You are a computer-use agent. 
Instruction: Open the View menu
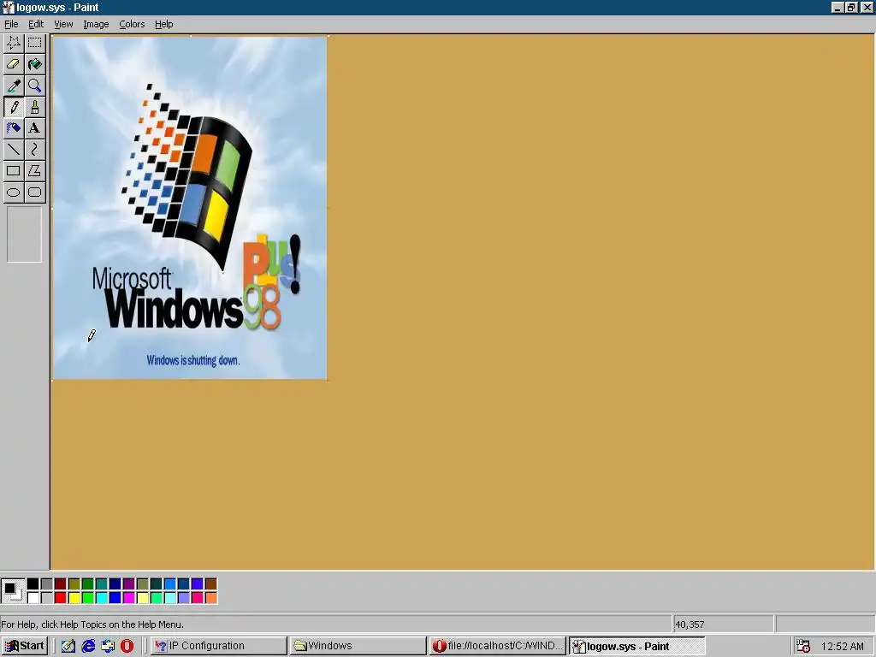point(63,24)
